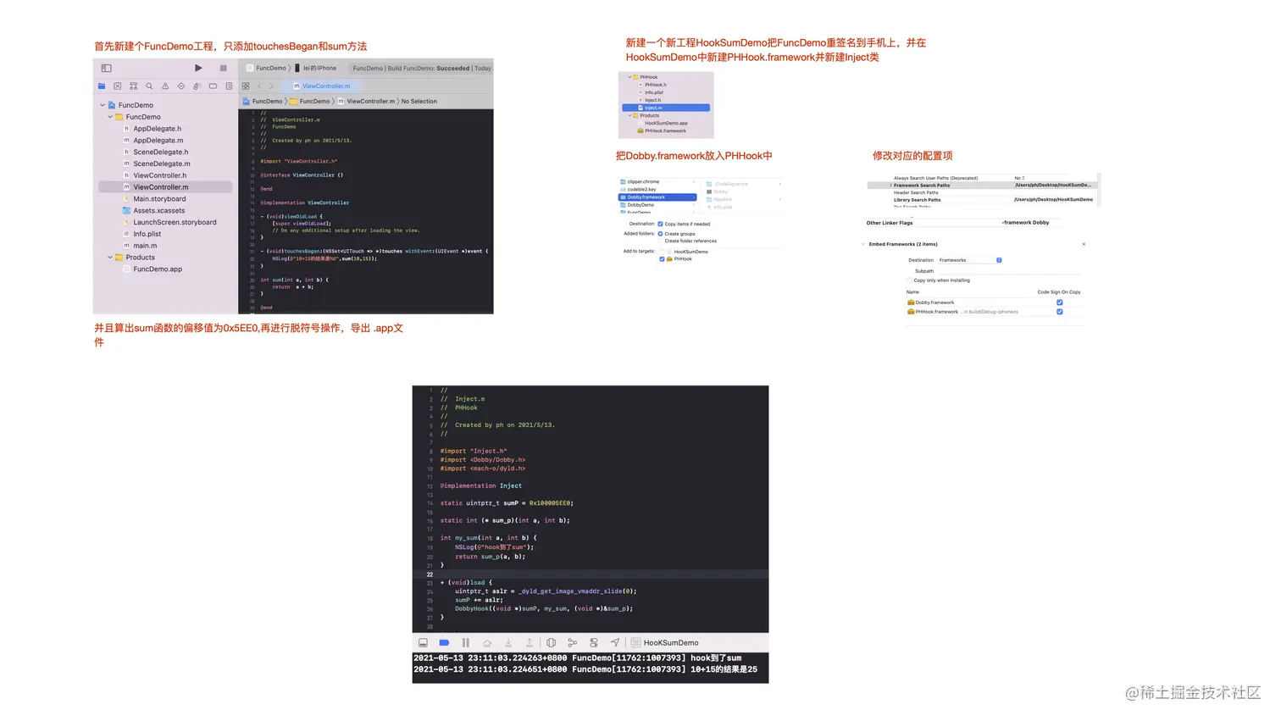The image size is (1281, 721).
Task: Click the Step Over debugger icon
Action: point(488,642)
